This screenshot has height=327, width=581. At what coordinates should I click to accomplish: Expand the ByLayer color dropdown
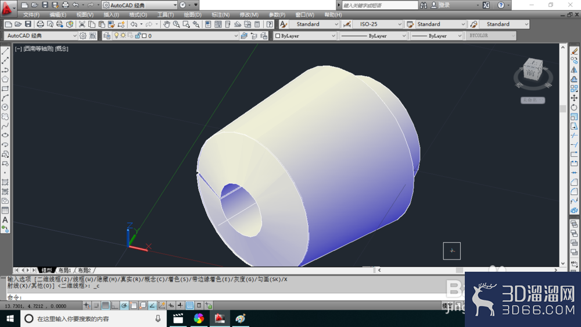[x=305, y=35]
